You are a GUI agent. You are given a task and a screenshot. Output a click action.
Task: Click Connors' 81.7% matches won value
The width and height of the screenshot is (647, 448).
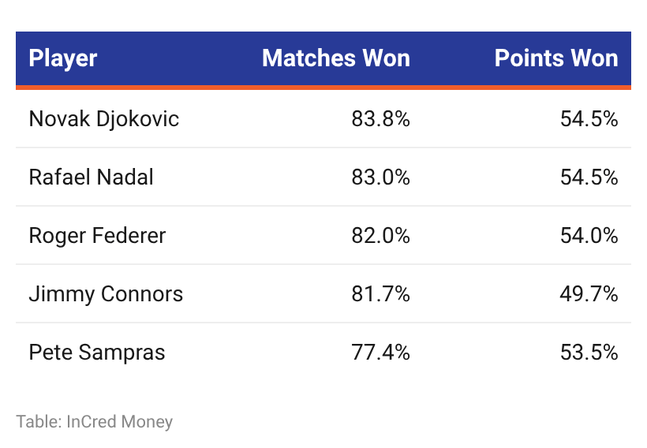click(380, 294)
